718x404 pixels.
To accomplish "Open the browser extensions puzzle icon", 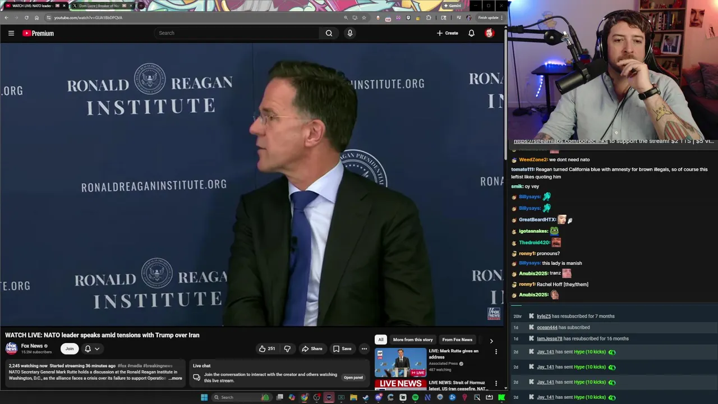I will click(429, 17).
